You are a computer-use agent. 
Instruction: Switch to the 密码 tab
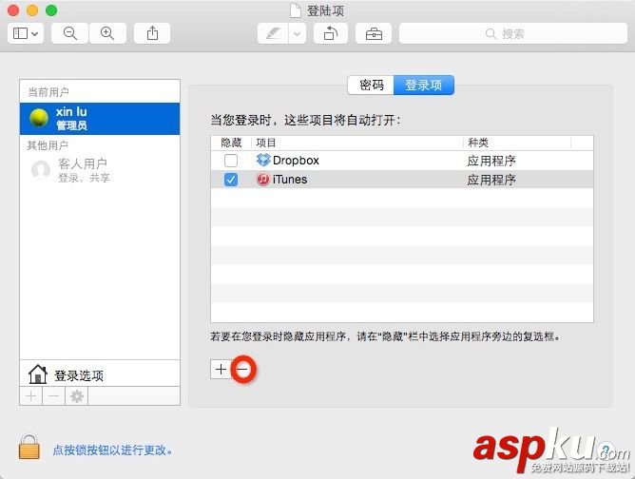371,85
